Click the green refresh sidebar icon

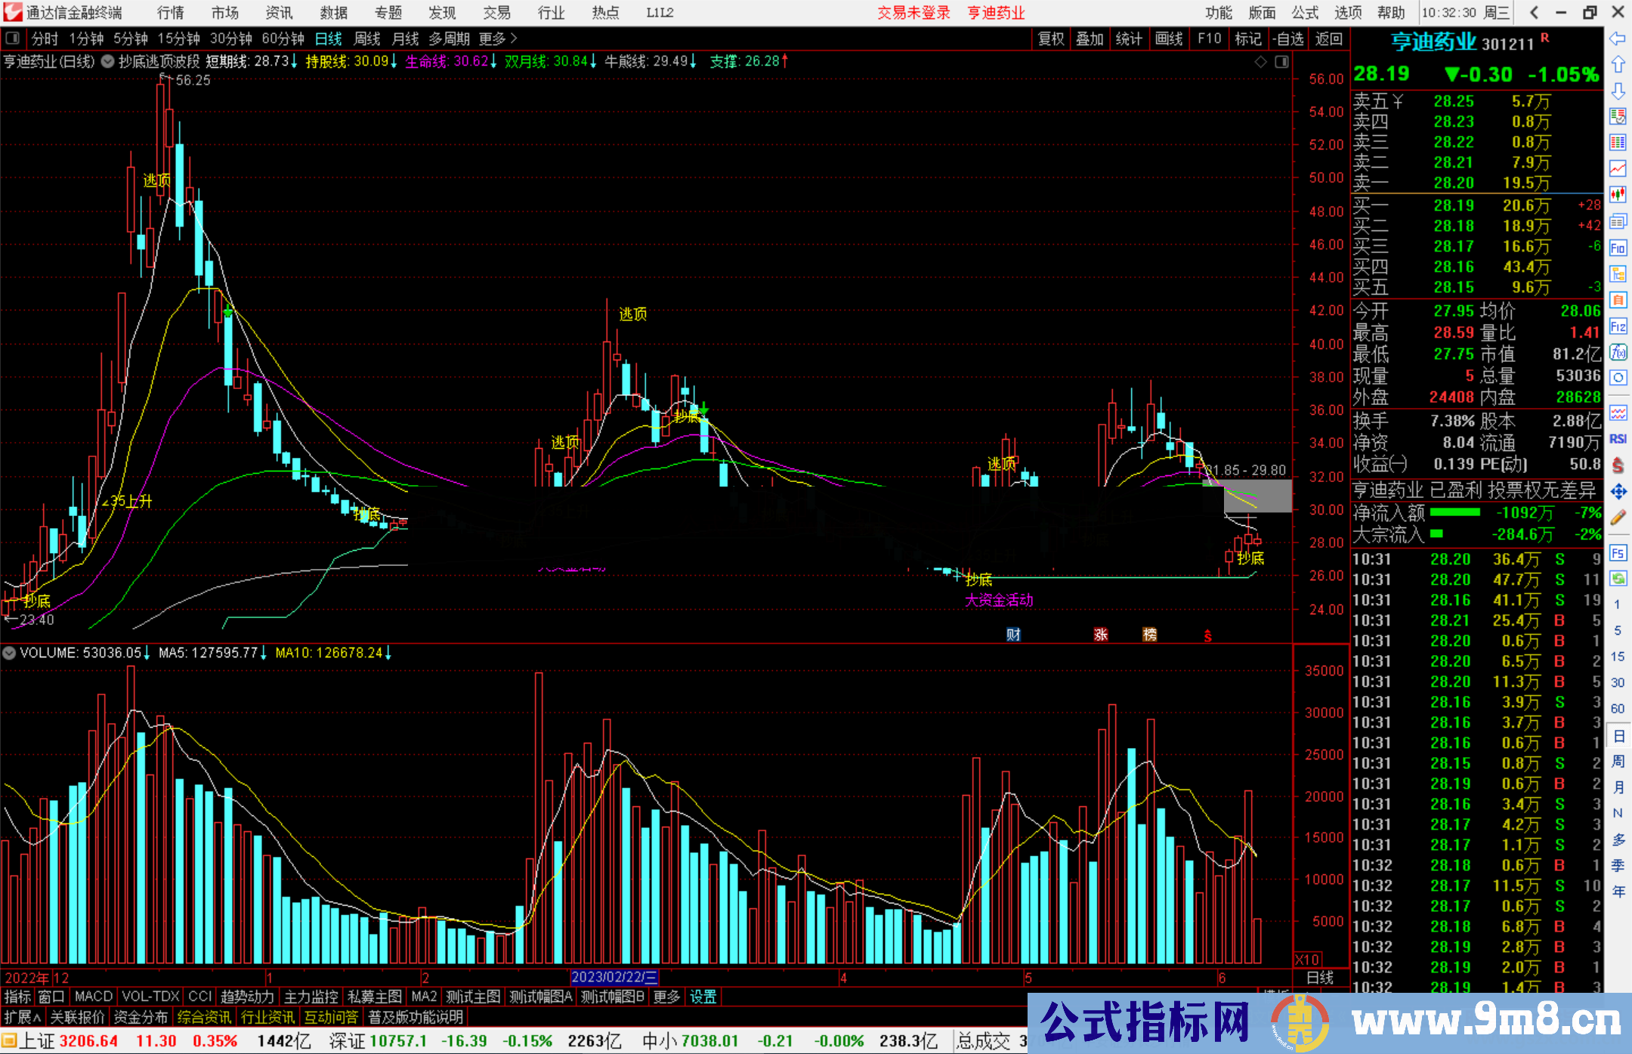(x=1618, y=579)
